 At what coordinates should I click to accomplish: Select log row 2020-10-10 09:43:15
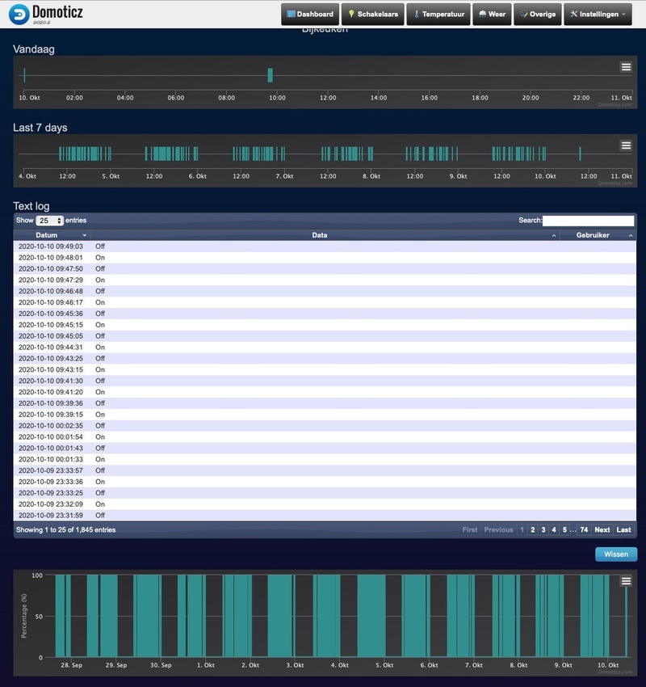point(325,370)
